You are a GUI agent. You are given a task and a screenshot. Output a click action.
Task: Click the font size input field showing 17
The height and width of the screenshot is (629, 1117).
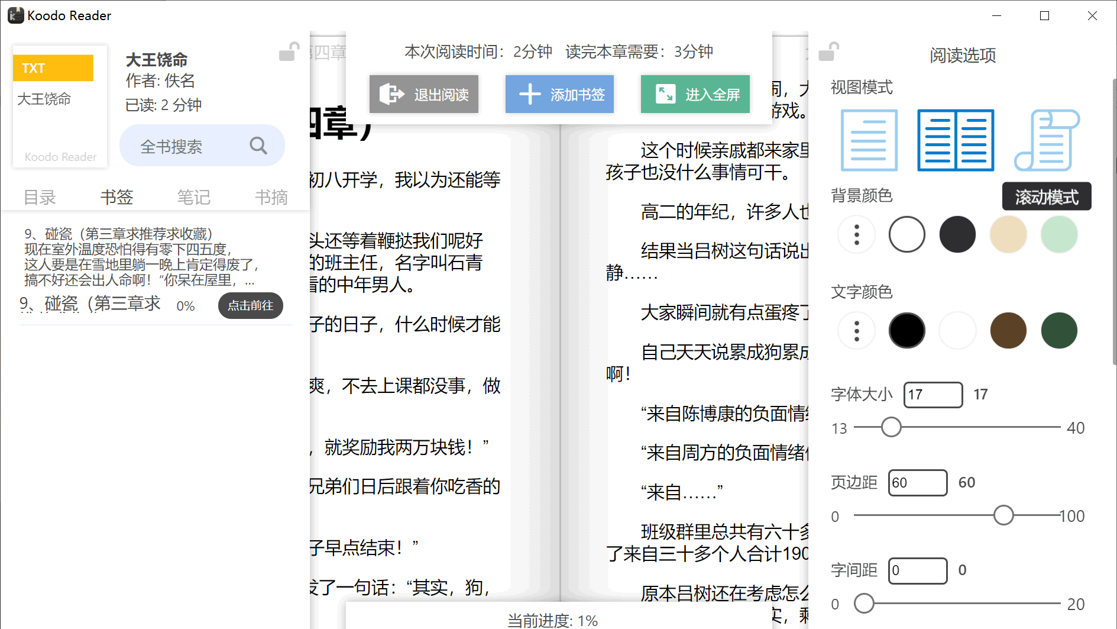tap(933, 395)
